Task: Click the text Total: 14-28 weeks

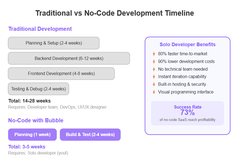Action: (x=30, y=101)
